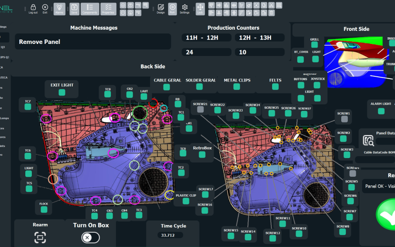Screen dimensions: 395x247
Task: Click the down arrow circle icon
Action: point(131,12)
